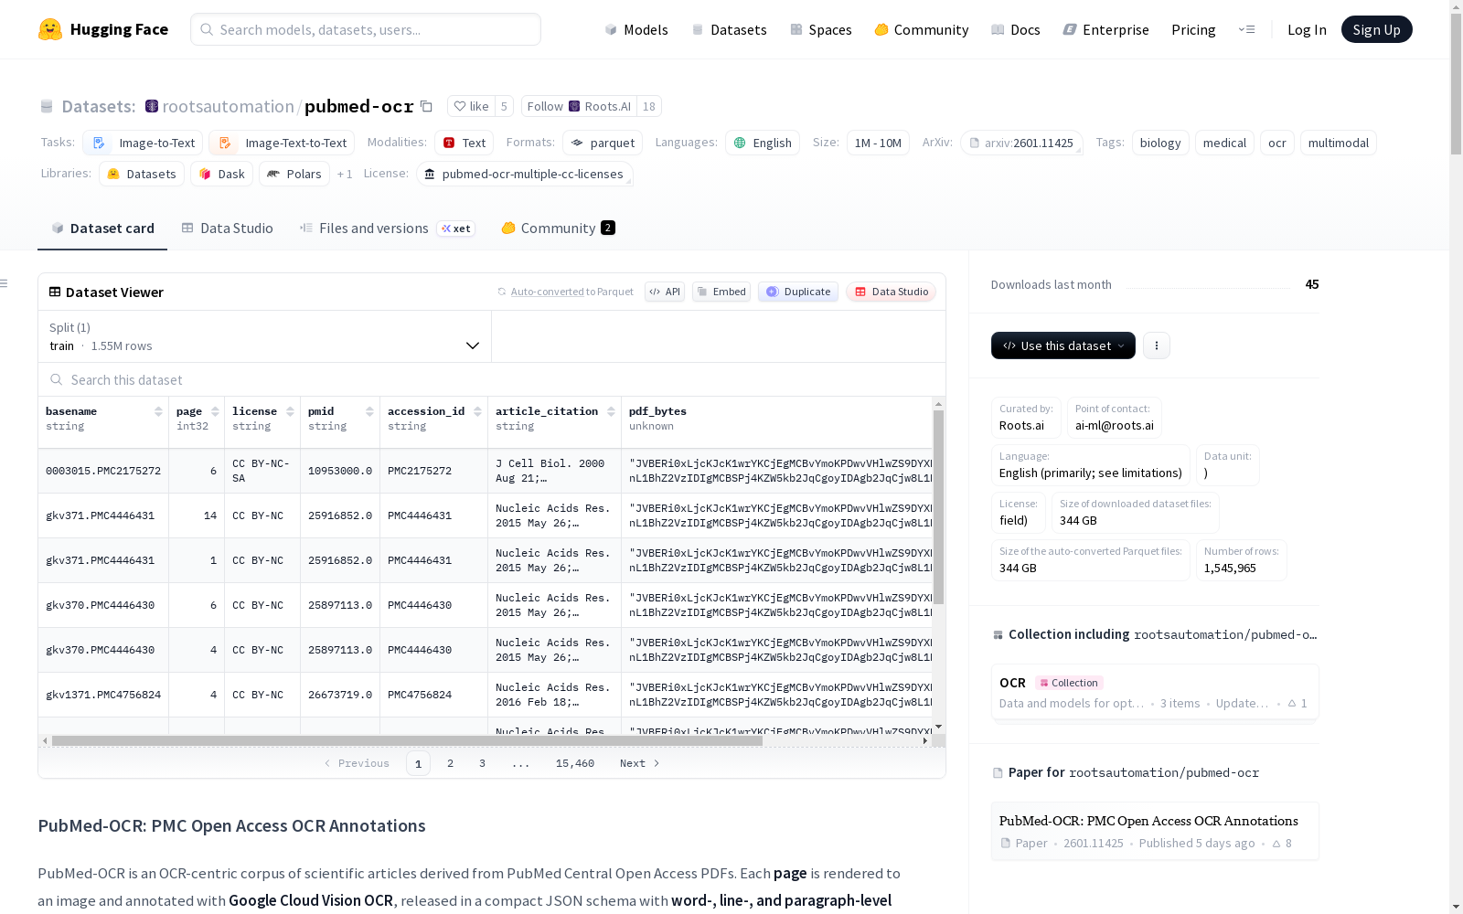Open Docs in the top navigation
The width and height of the screenshot is (1463, 914).
pos(1015,29)
